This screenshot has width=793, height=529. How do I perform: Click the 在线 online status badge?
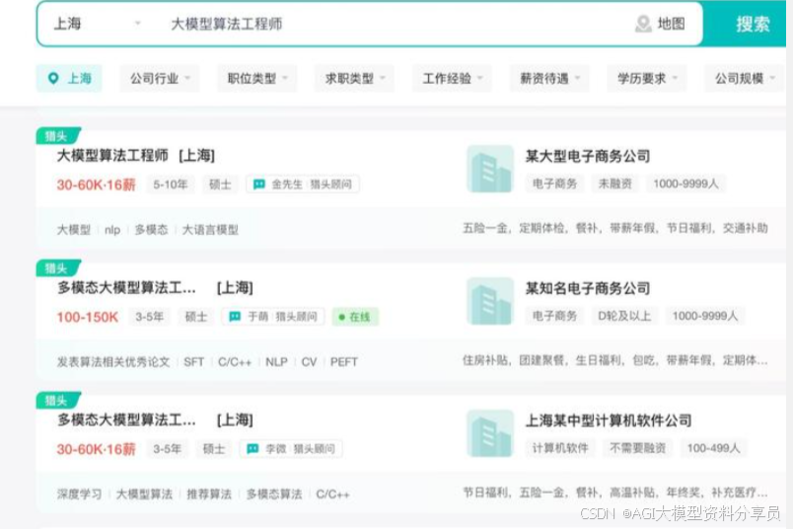[x=355, y=317]
